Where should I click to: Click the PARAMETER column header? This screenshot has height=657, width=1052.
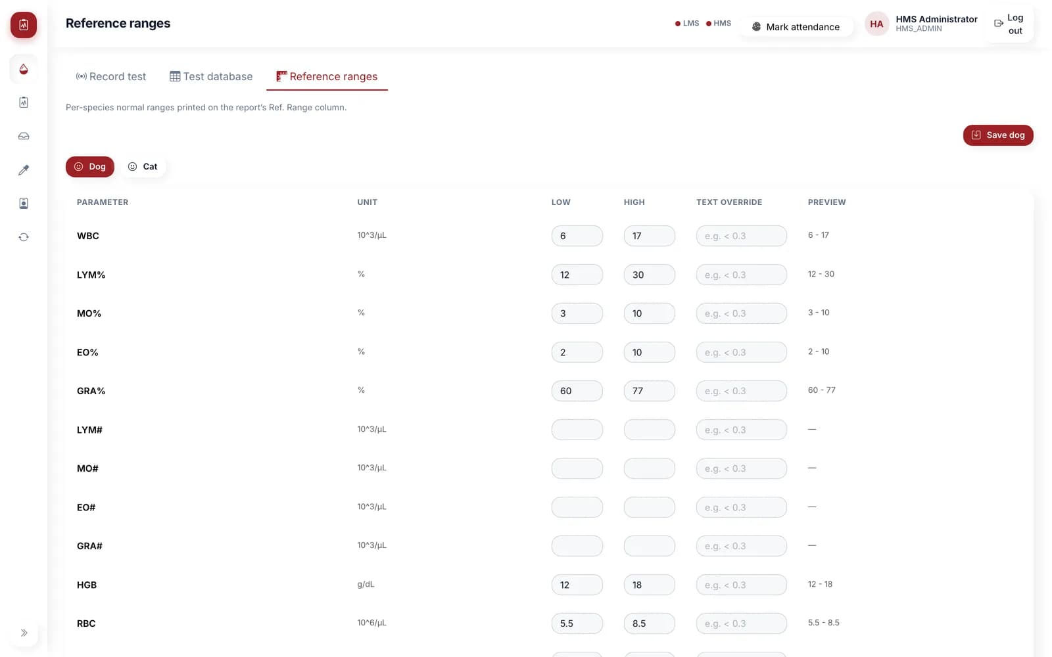point(103,202)
